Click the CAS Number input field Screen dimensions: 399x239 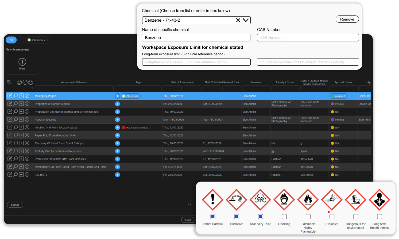coord(308,38)
